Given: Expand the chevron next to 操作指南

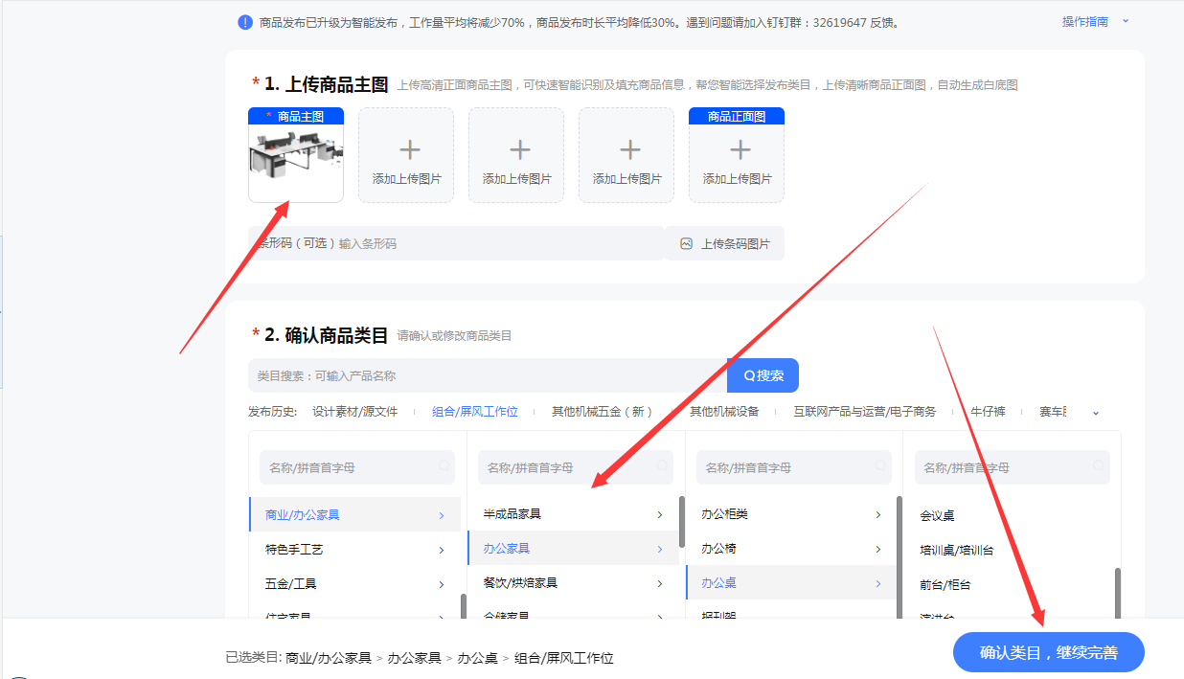Looking at the screenshot, I should point(1126,21).
